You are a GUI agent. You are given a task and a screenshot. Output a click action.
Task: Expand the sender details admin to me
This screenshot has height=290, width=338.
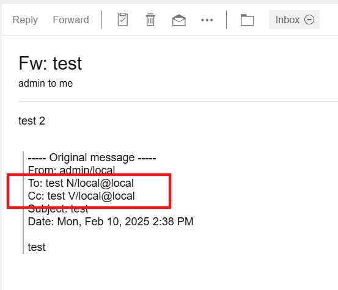45,84
